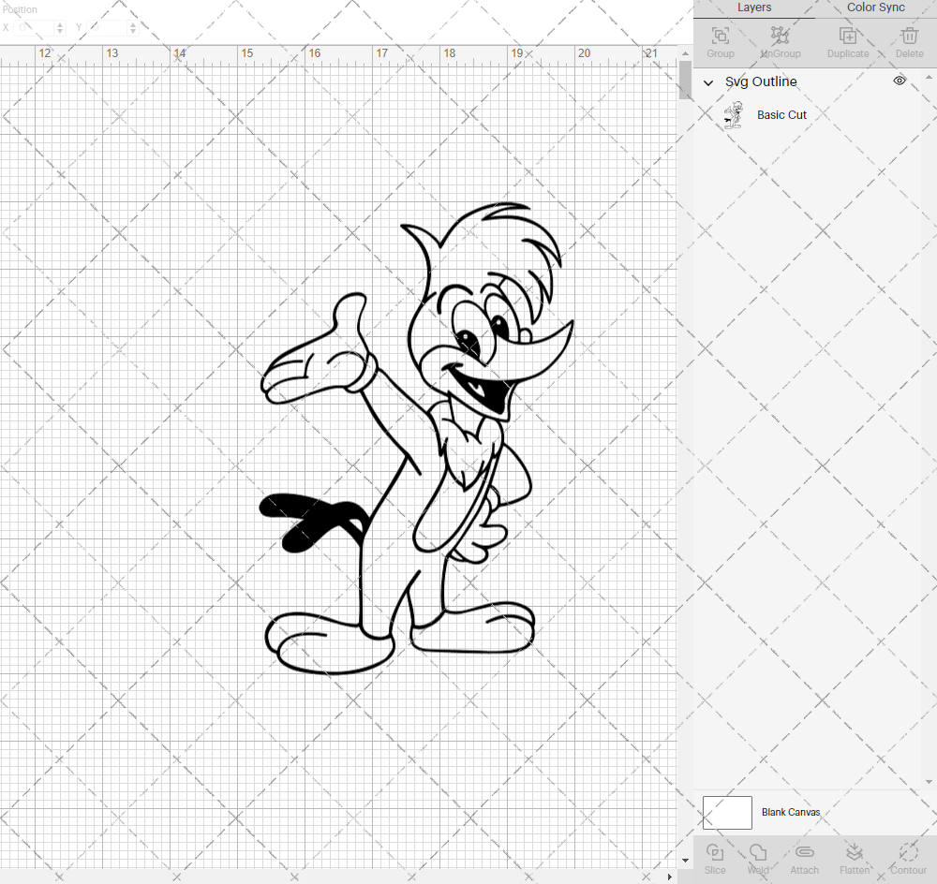Click the Position X input field
Screen dimensions: 937x884
(34, 27)
